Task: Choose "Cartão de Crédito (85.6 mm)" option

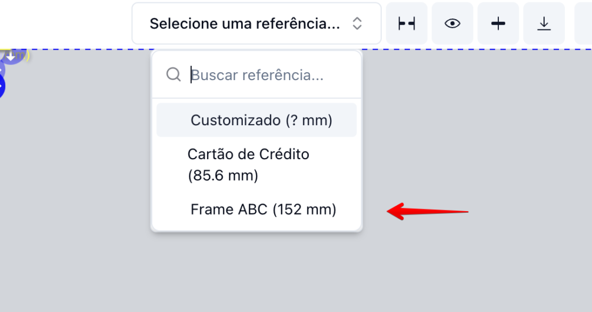Action: [249, 165]
